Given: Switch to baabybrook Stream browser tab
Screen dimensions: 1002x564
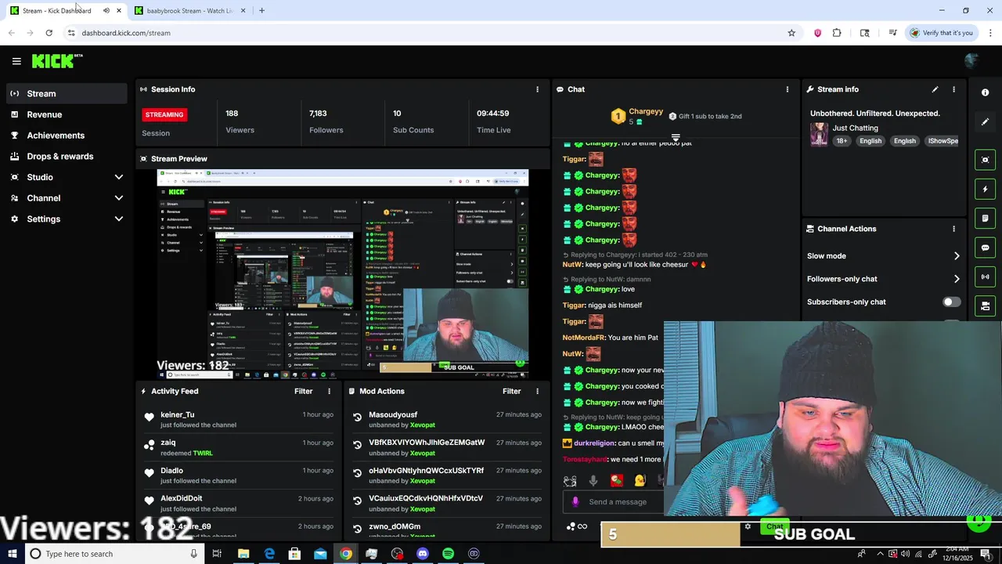Looking at the screenshot, I should click(189, 11).
